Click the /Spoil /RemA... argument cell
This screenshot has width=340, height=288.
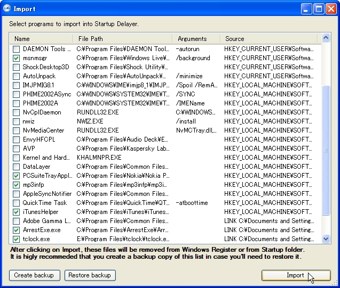(196, 85)
